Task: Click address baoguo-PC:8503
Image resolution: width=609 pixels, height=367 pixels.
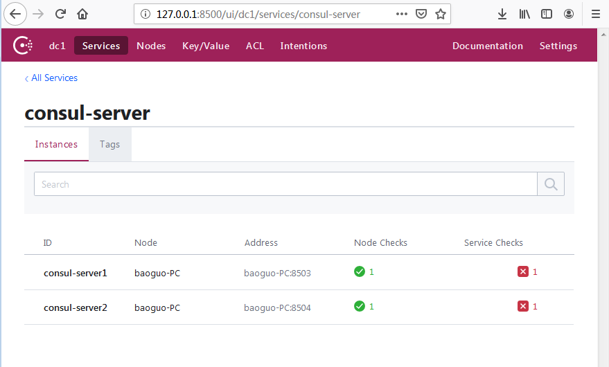Action: tap(277, 273)
